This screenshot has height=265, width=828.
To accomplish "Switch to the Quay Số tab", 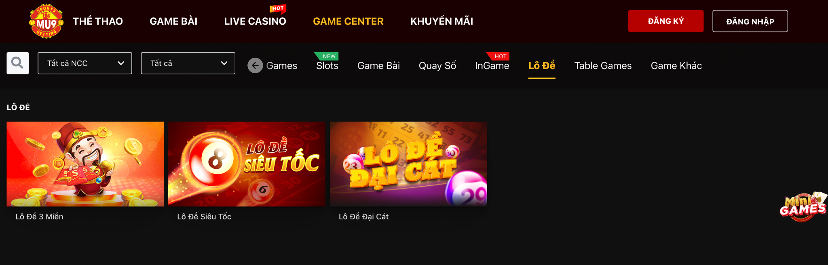I will coord(437,65).
